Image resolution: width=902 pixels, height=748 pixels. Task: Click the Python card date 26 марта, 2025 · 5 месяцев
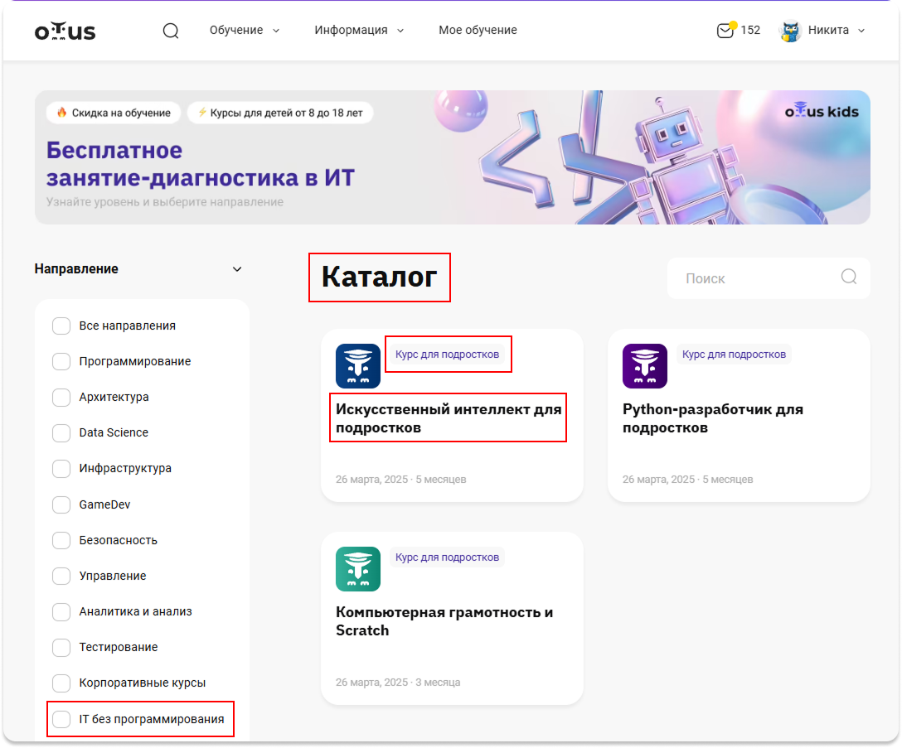(x=687, y=480)
